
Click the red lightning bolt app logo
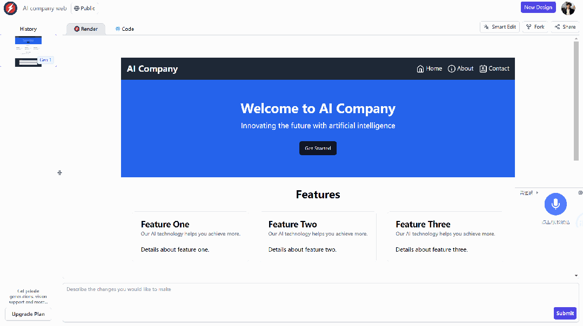(x=10, y=8)
